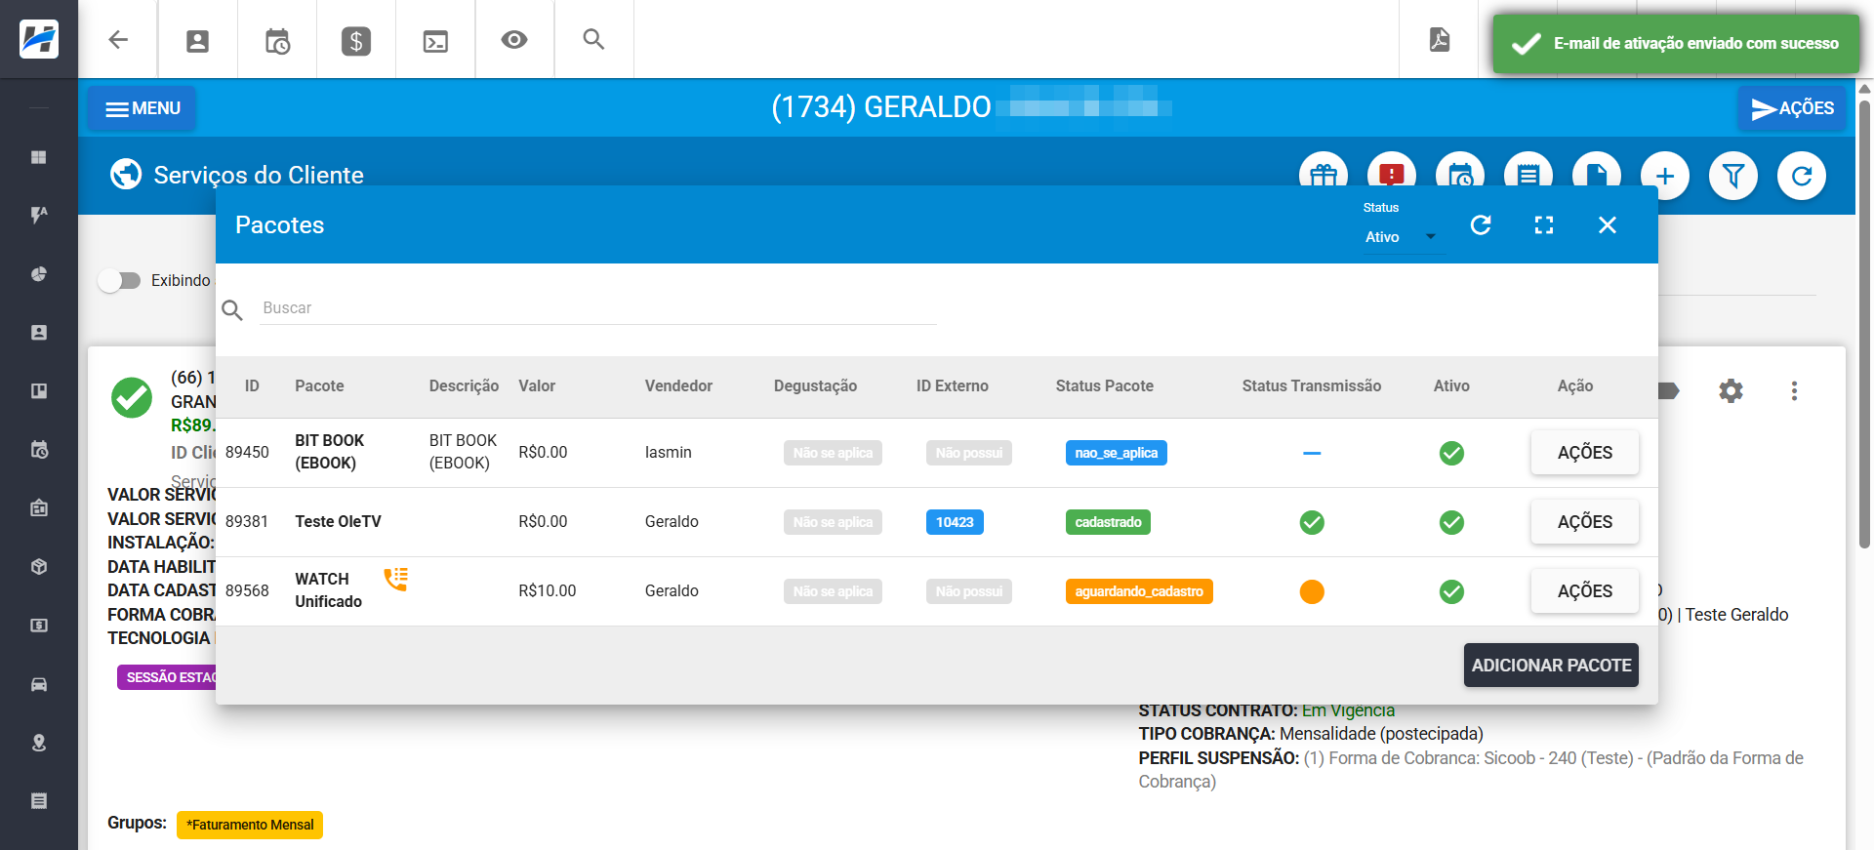Go back using the arrow icon
The width and height of the screenshot is (1874, 850).
118,40
